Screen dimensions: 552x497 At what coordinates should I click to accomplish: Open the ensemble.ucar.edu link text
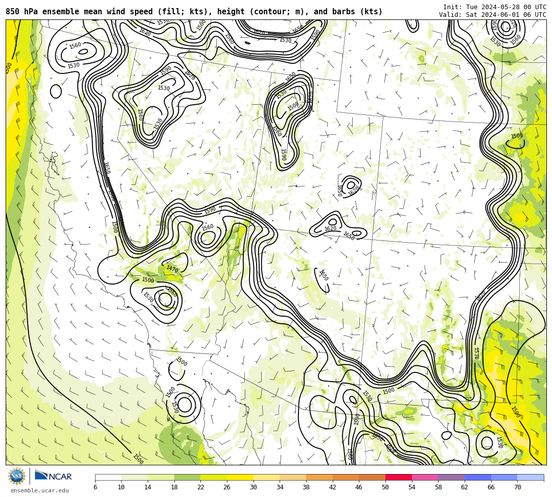[40, 490]
